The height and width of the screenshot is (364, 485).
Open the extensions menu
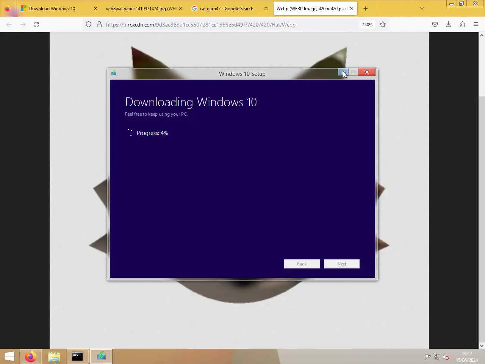pos(462,24)
